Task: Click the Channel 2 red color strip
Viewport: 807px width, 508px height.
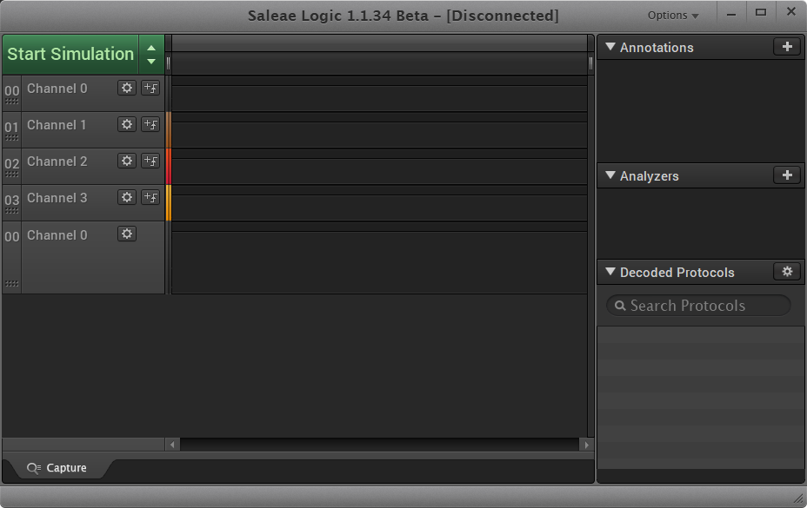Action: [169, 167]
